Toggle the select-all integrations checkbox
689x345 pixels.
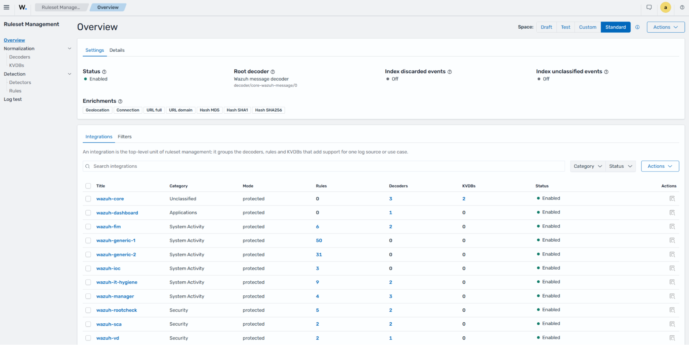pos(88,186)
